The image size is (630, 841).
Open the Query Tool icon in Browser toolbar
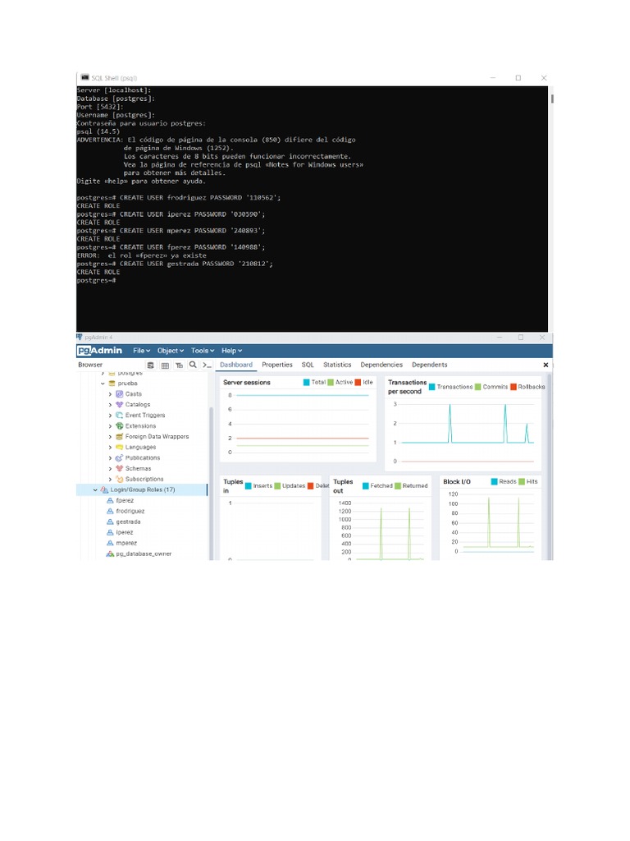151,365
